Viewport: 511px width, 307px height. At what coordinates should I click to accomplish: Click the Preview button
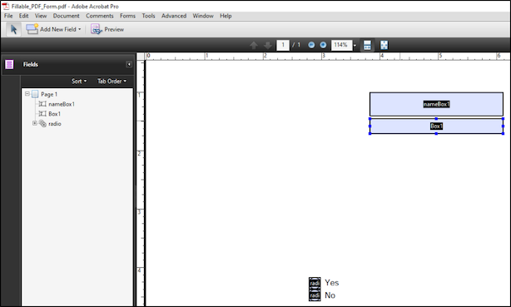[107, 29]
